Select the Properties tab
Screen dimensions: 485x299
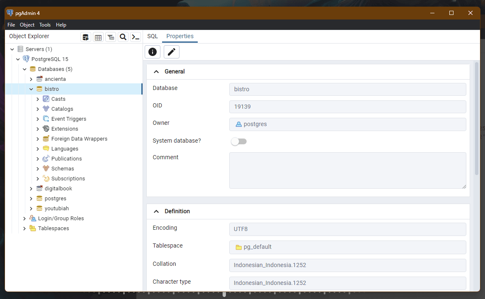(180, 36)
